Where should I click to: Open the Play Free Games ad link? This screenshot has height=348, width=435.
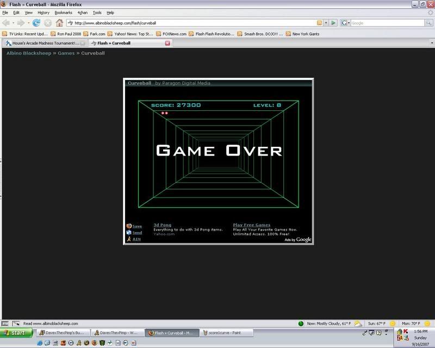pos(251,225)
